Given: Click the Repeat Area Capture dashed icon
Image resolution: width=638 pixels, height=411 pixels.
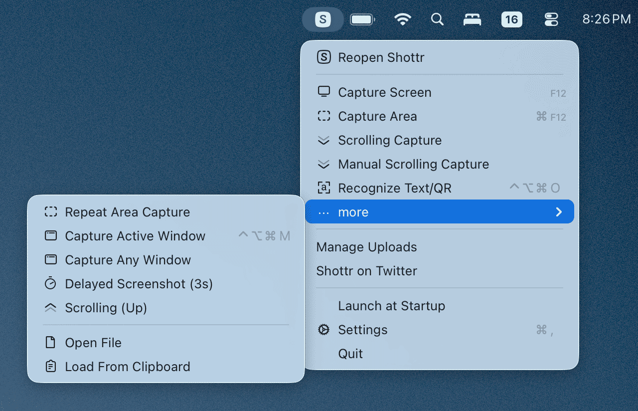Looking at the screenshot, I should [51, 212].
